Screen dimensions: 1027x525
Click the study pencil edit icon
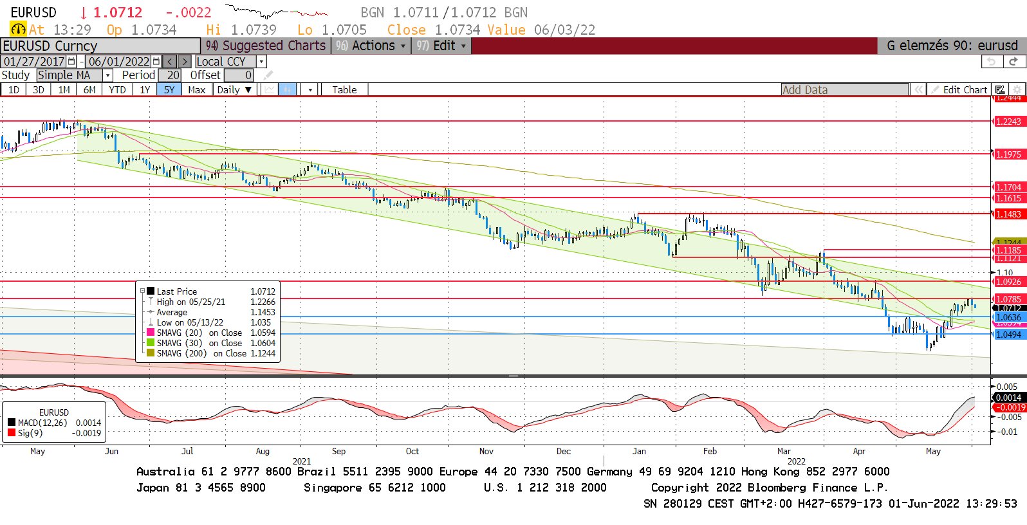pos(268,75)
